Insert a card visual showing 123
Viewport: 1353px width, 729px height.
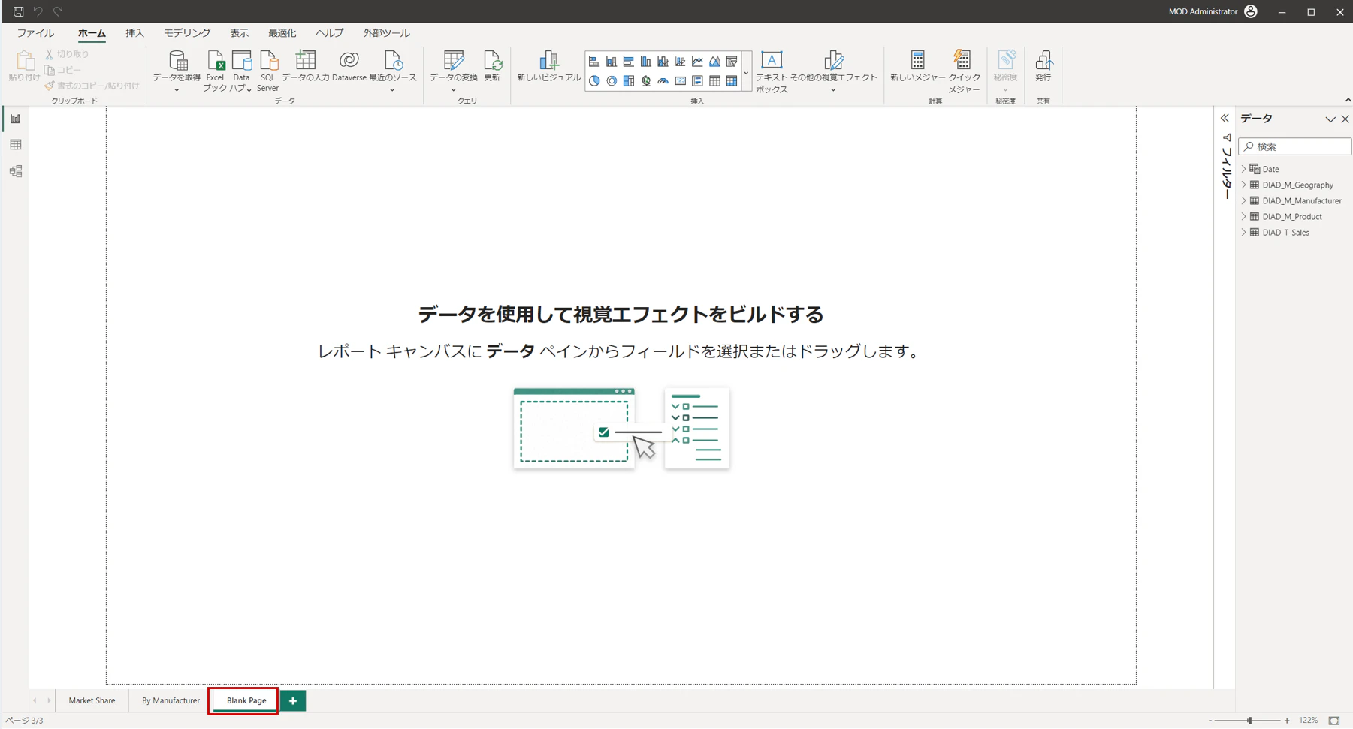pyautogui.click(x=681, y=80)
